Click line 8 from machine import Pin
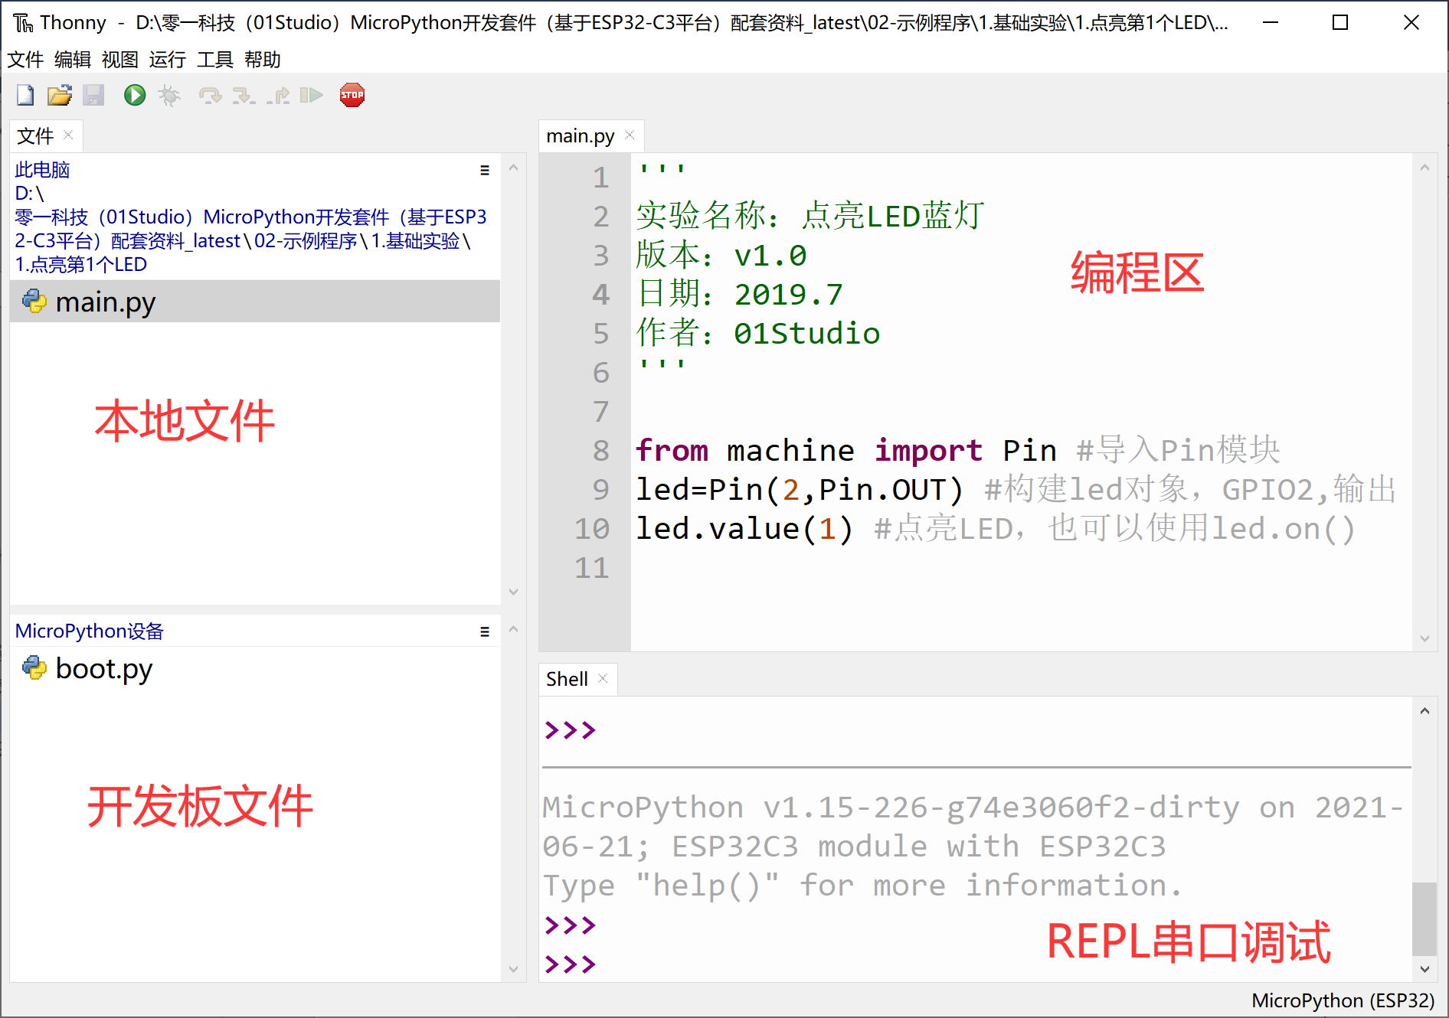 point(846,451)
